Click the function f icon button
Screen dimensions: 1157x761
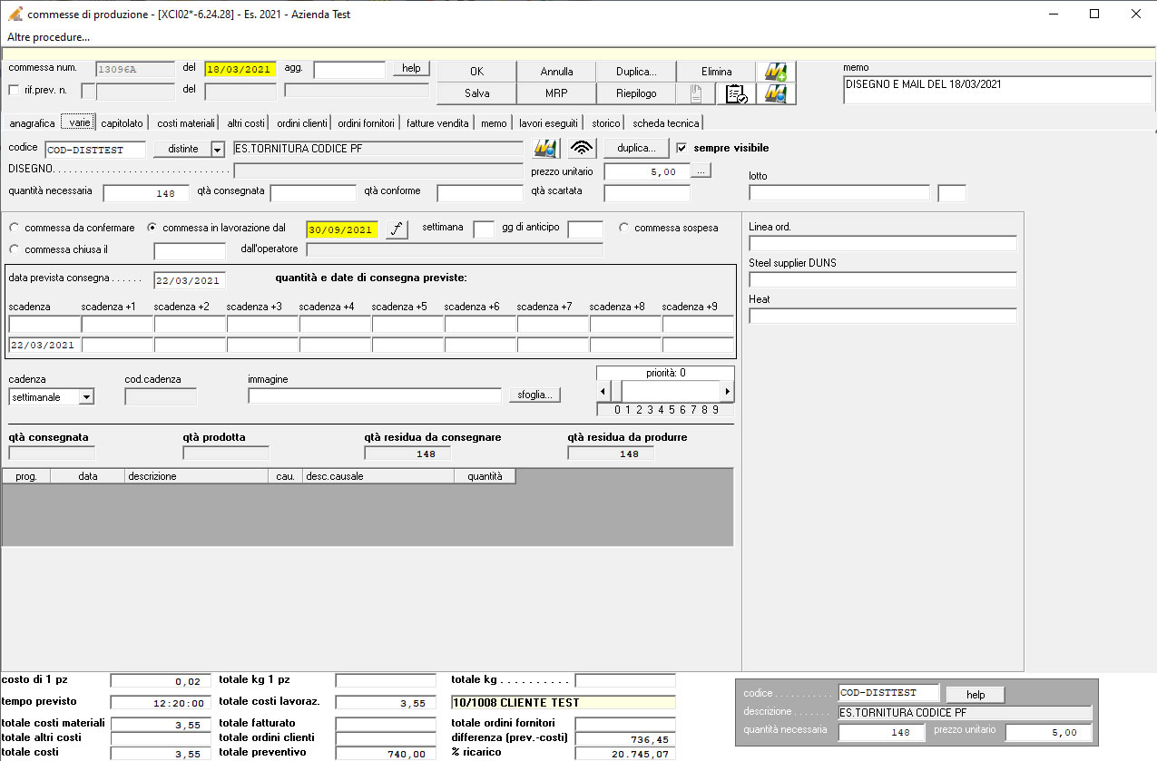[397, 229]
